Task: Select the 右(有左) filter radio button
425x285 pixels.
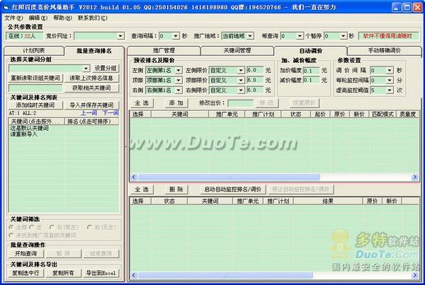Action: tap(52, 228)
